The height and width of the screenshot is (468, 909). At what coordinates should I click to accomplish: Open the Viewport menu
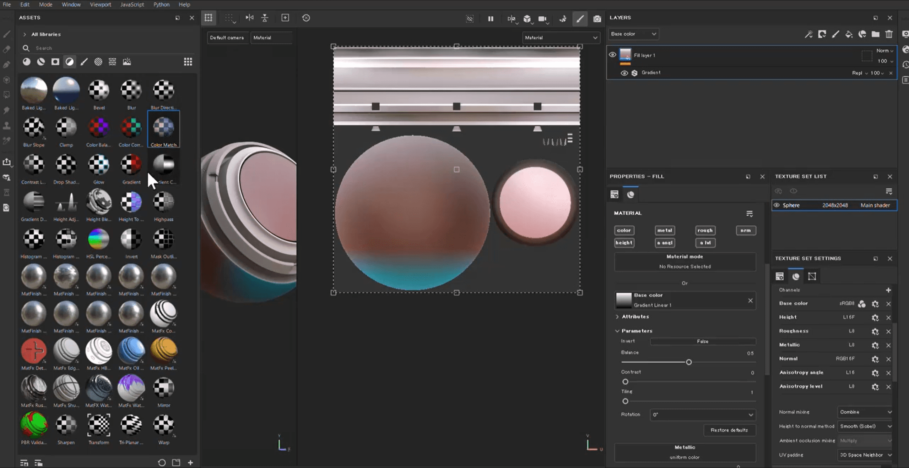100,5
